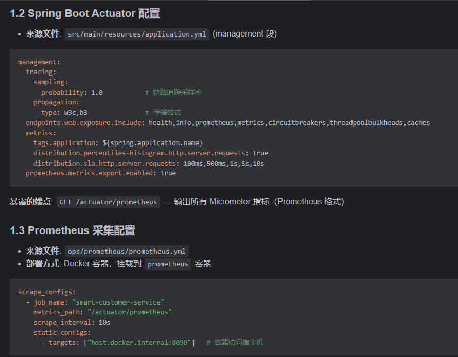
Task: Click the "prometheus.metrics.export.enabled: true" line
Action: pos(101,173)
